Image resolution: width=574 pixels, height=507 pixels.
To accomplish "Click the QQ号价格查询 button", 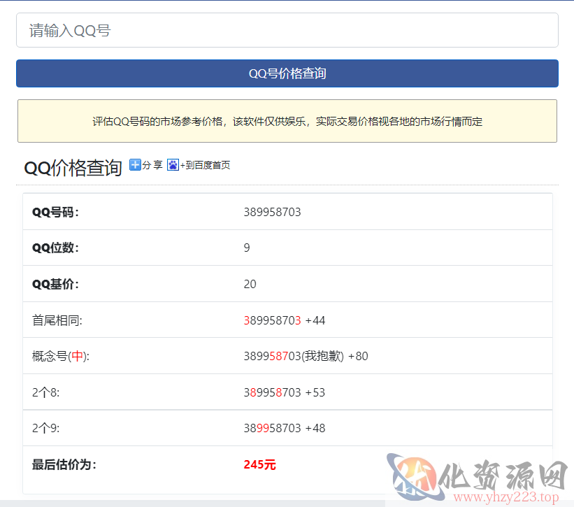I will (287, 73).
